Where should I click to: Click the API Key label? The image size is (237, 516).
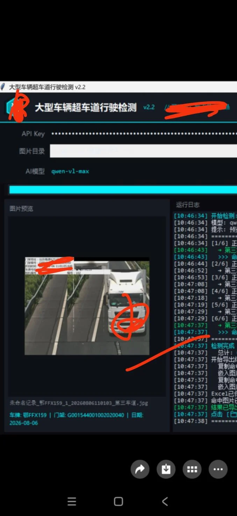[x=33, y=133]
